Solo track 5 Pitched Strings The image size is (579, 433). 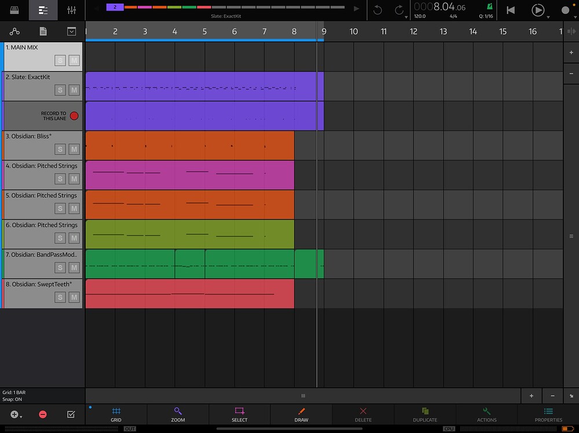60,208
